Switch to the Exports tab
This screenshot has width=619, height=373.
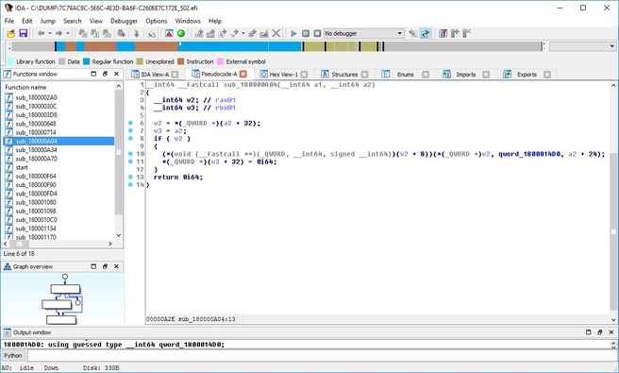point(527,75)
